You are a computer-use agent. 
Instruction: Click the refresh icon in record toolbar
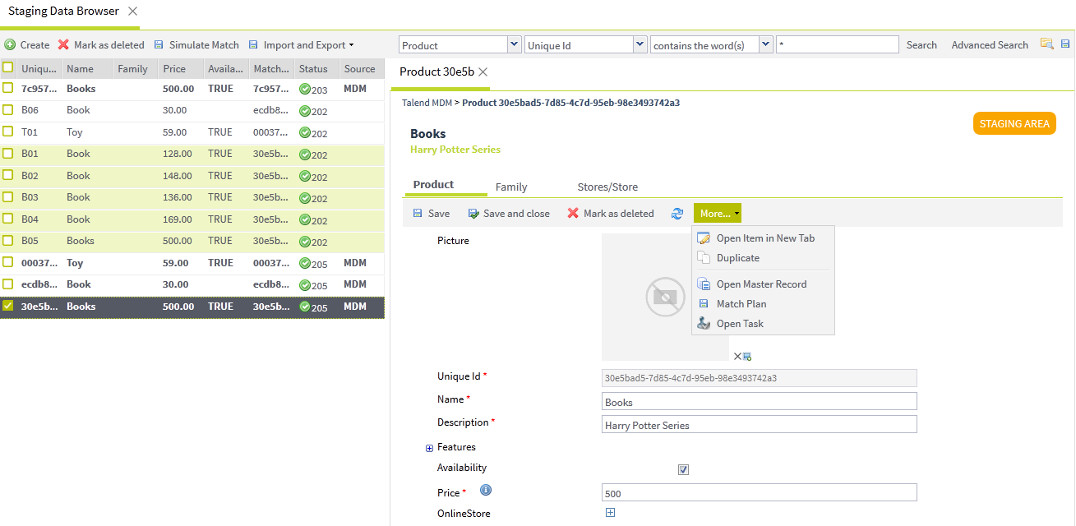[x=677, y=214]
